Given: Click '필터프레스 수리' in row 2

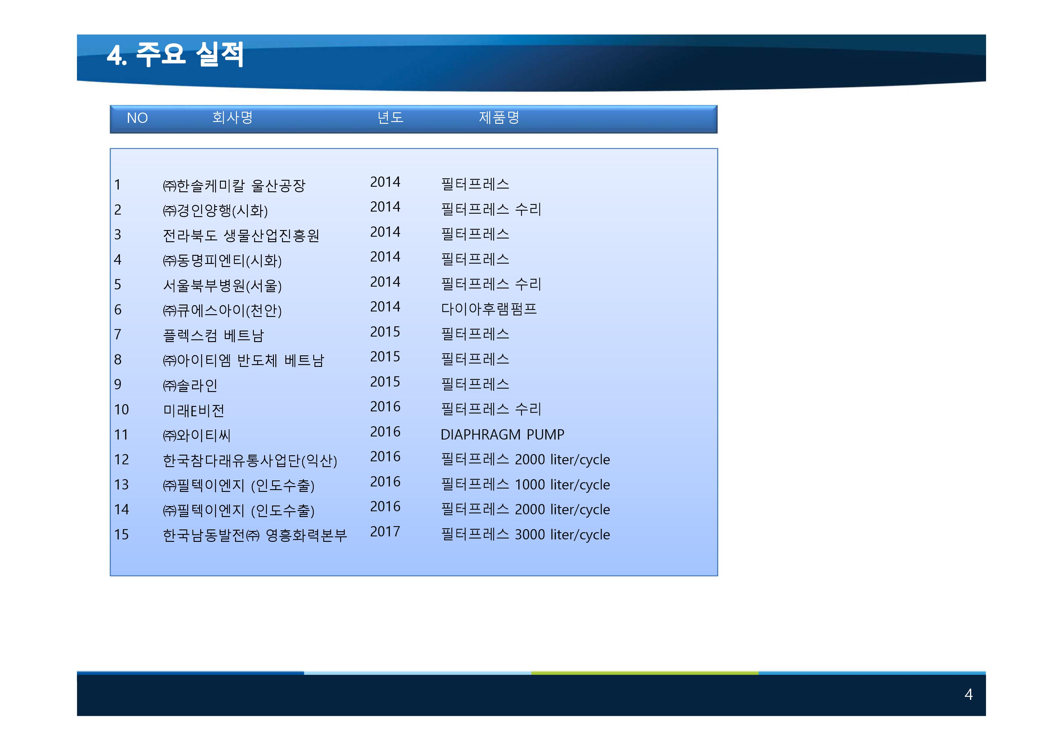Looking at the screenshot, I should [491, 209].
